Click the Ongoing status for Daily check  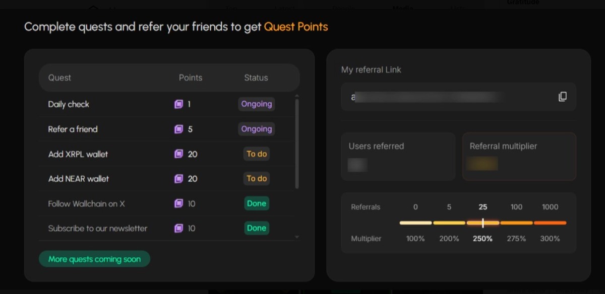click(257, 104)
